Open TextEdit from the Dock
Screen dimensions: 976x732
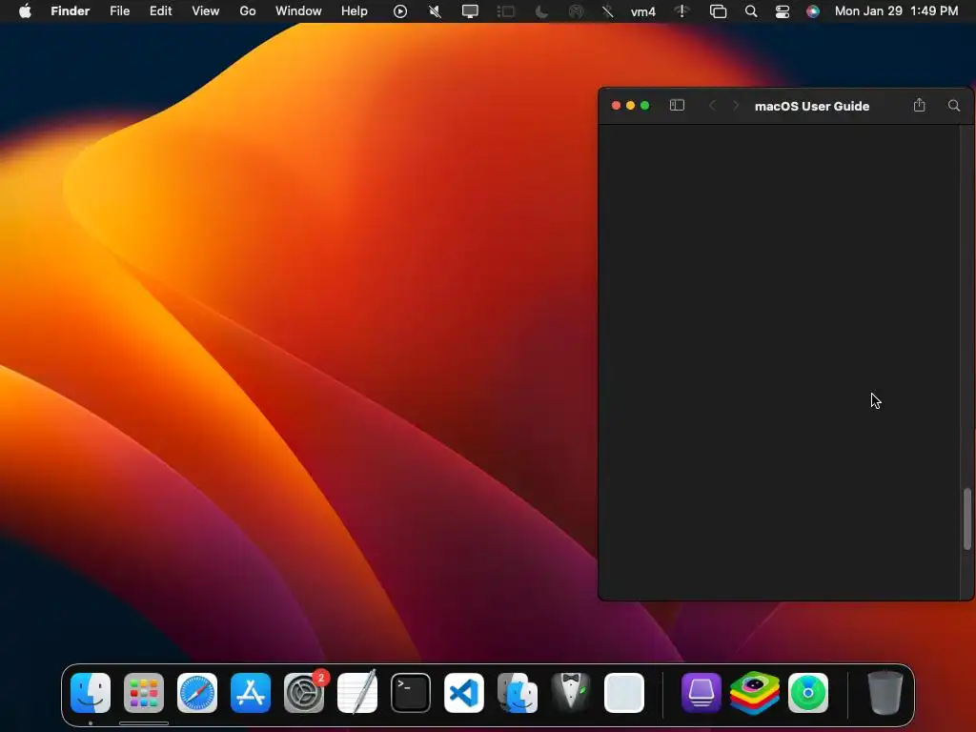click(357, 693)
